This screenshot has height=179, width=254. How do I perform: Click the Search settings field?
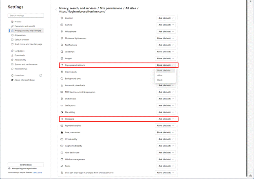coord(26,15)
